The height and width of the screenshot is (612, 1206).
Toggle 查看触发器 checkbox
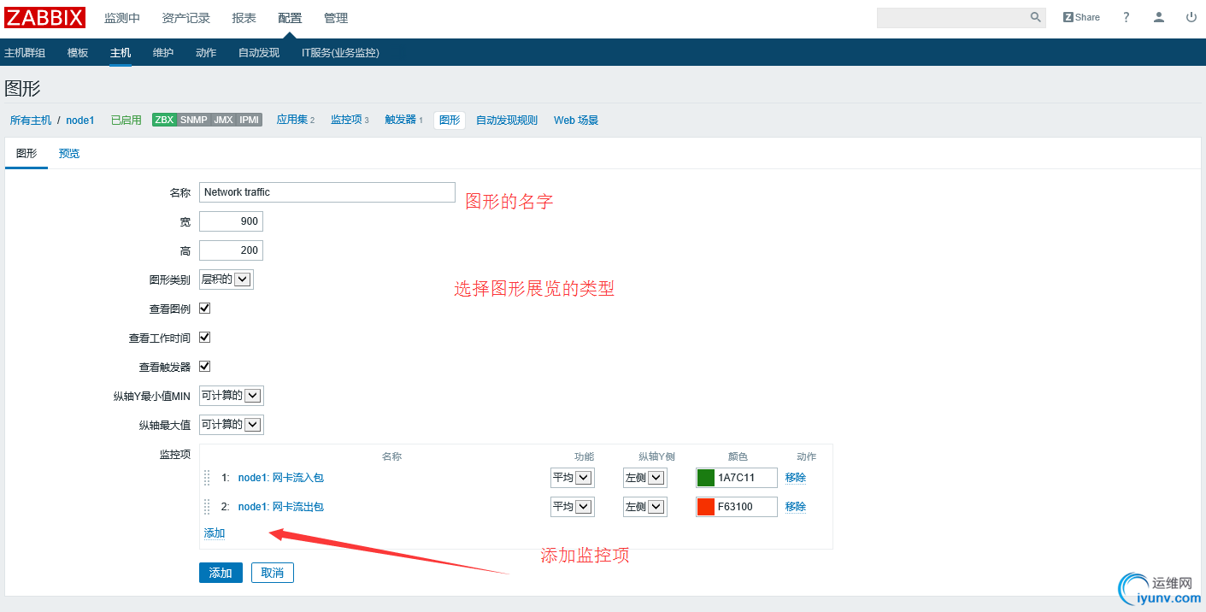(204, 366)
